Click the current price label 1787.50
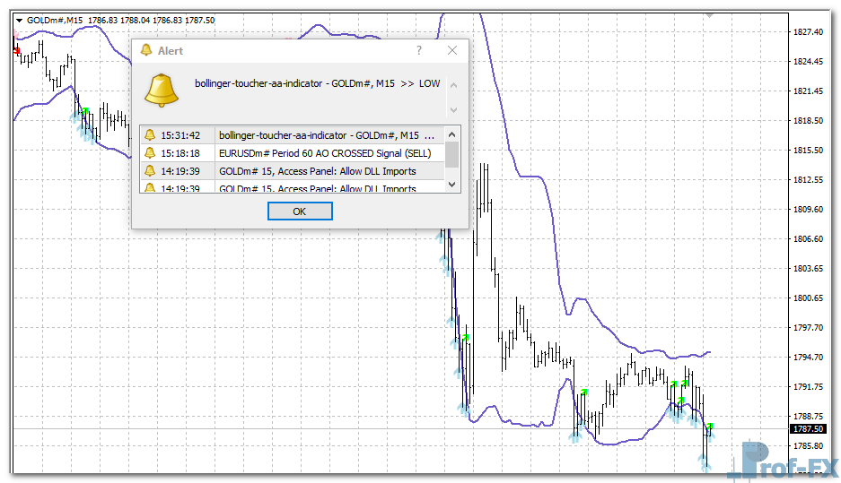 pos(809,429)
